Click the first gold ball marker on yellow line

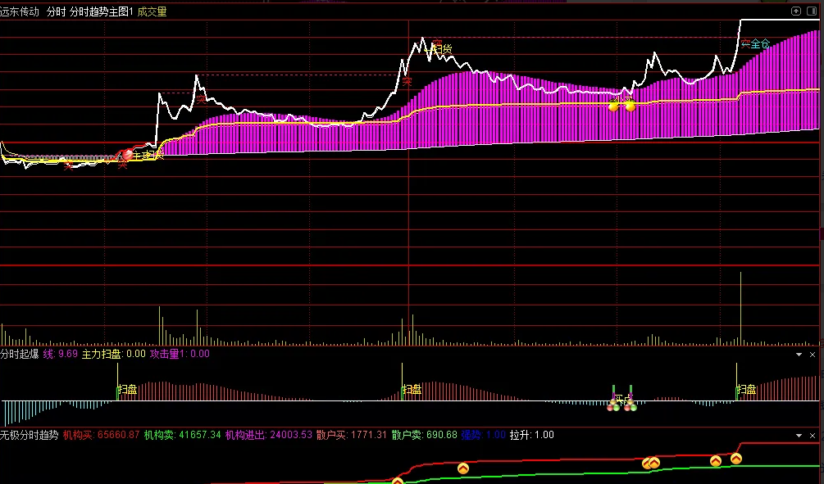click(613, 106)
